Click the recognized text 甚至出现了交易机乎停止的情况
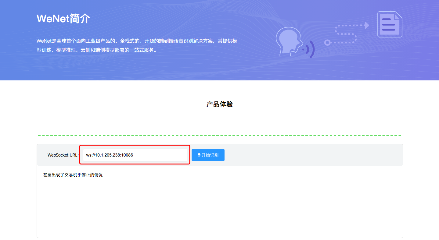 (x=73, y=175)
